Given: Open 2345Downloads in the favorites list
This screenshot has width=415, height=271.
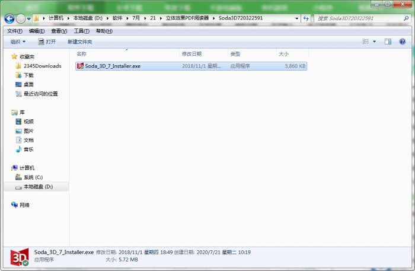Looking at the screenshot, I should click(x=42, y=66).
